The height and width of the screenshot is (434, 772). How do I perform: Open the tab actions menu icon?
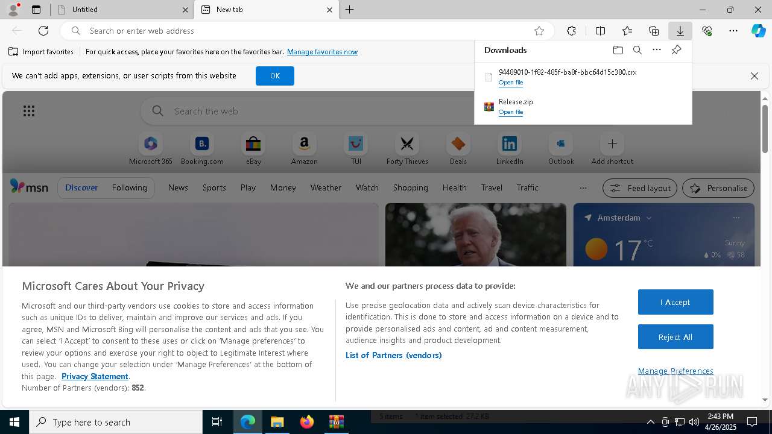pos(36,10)
